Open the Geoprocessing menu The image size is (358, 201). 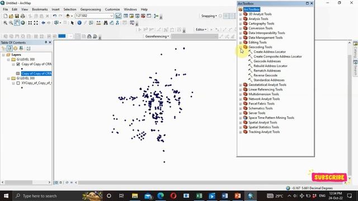pos(91,9)
